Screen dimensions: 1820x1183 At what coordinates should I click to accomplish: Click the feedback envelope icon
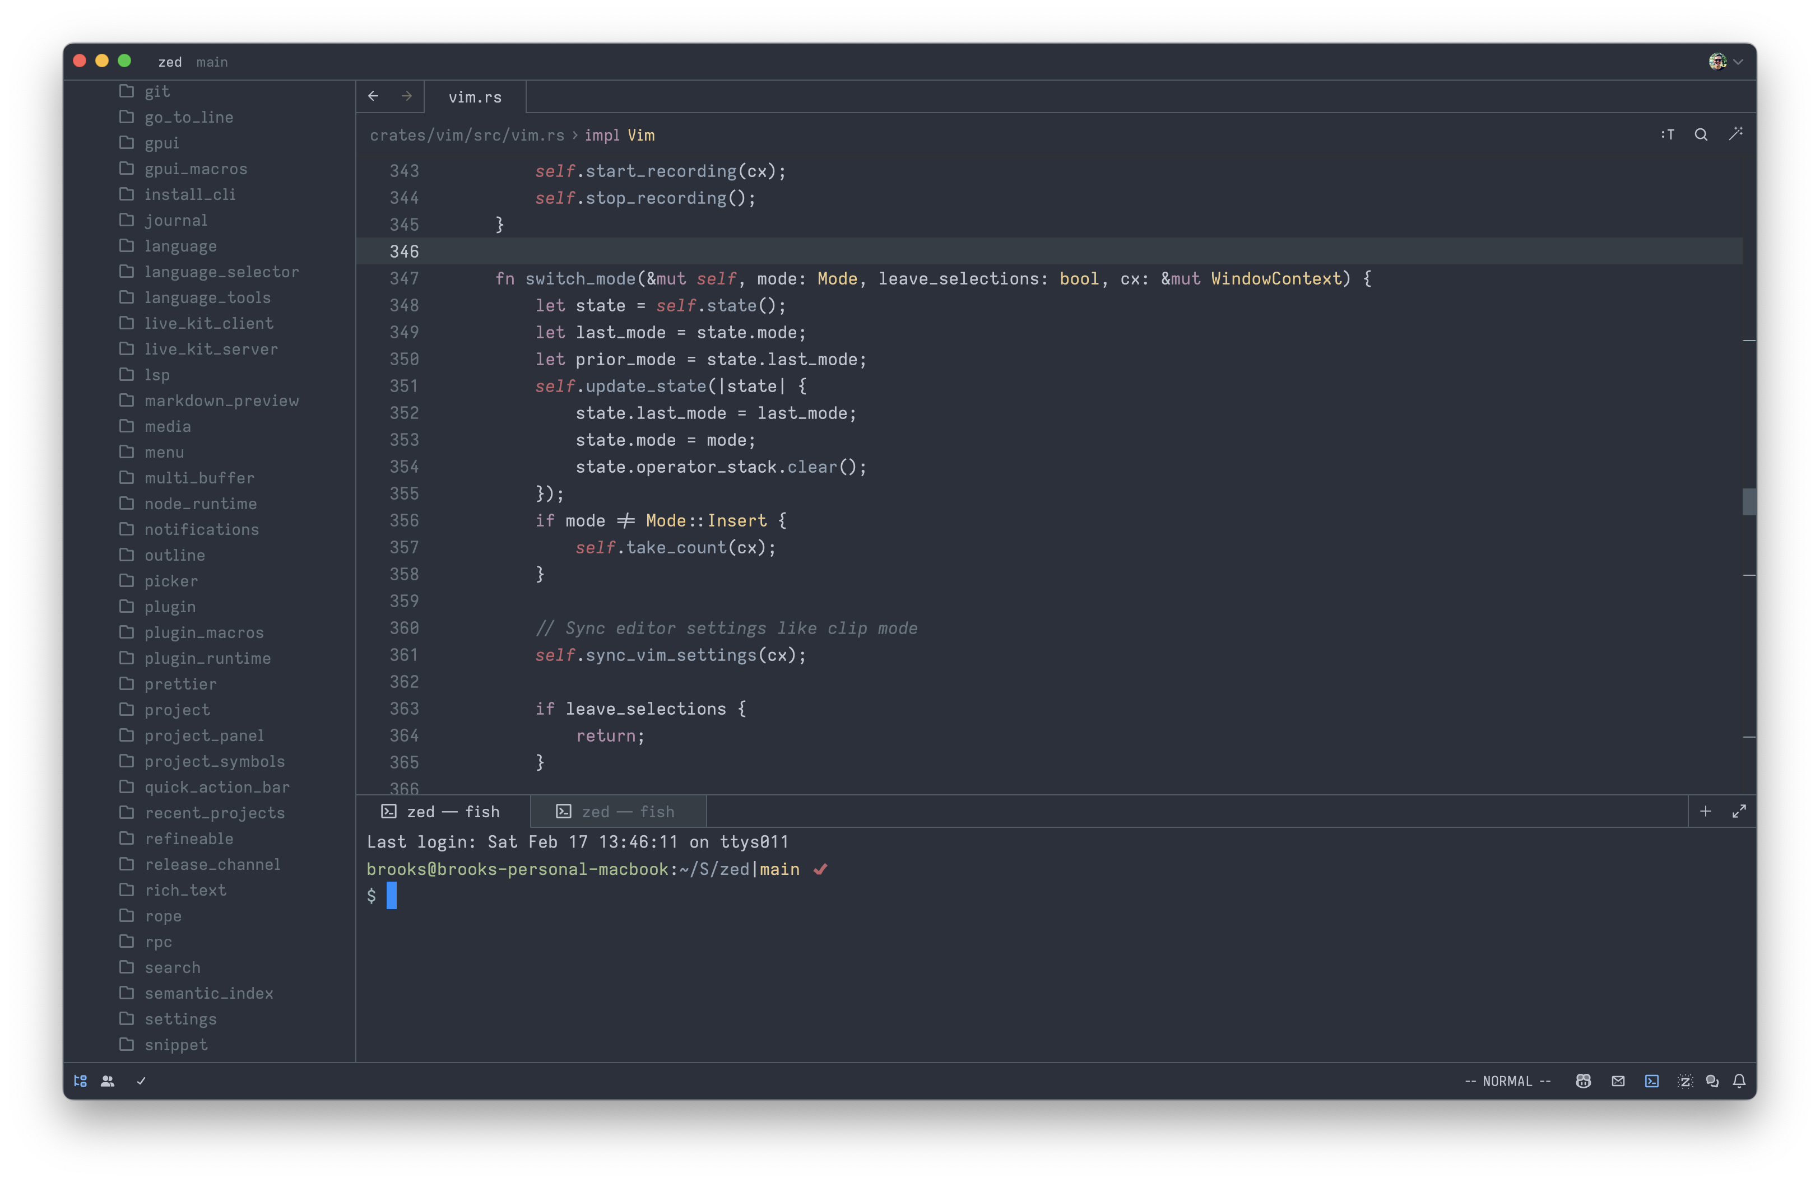click(1618, 1080)
